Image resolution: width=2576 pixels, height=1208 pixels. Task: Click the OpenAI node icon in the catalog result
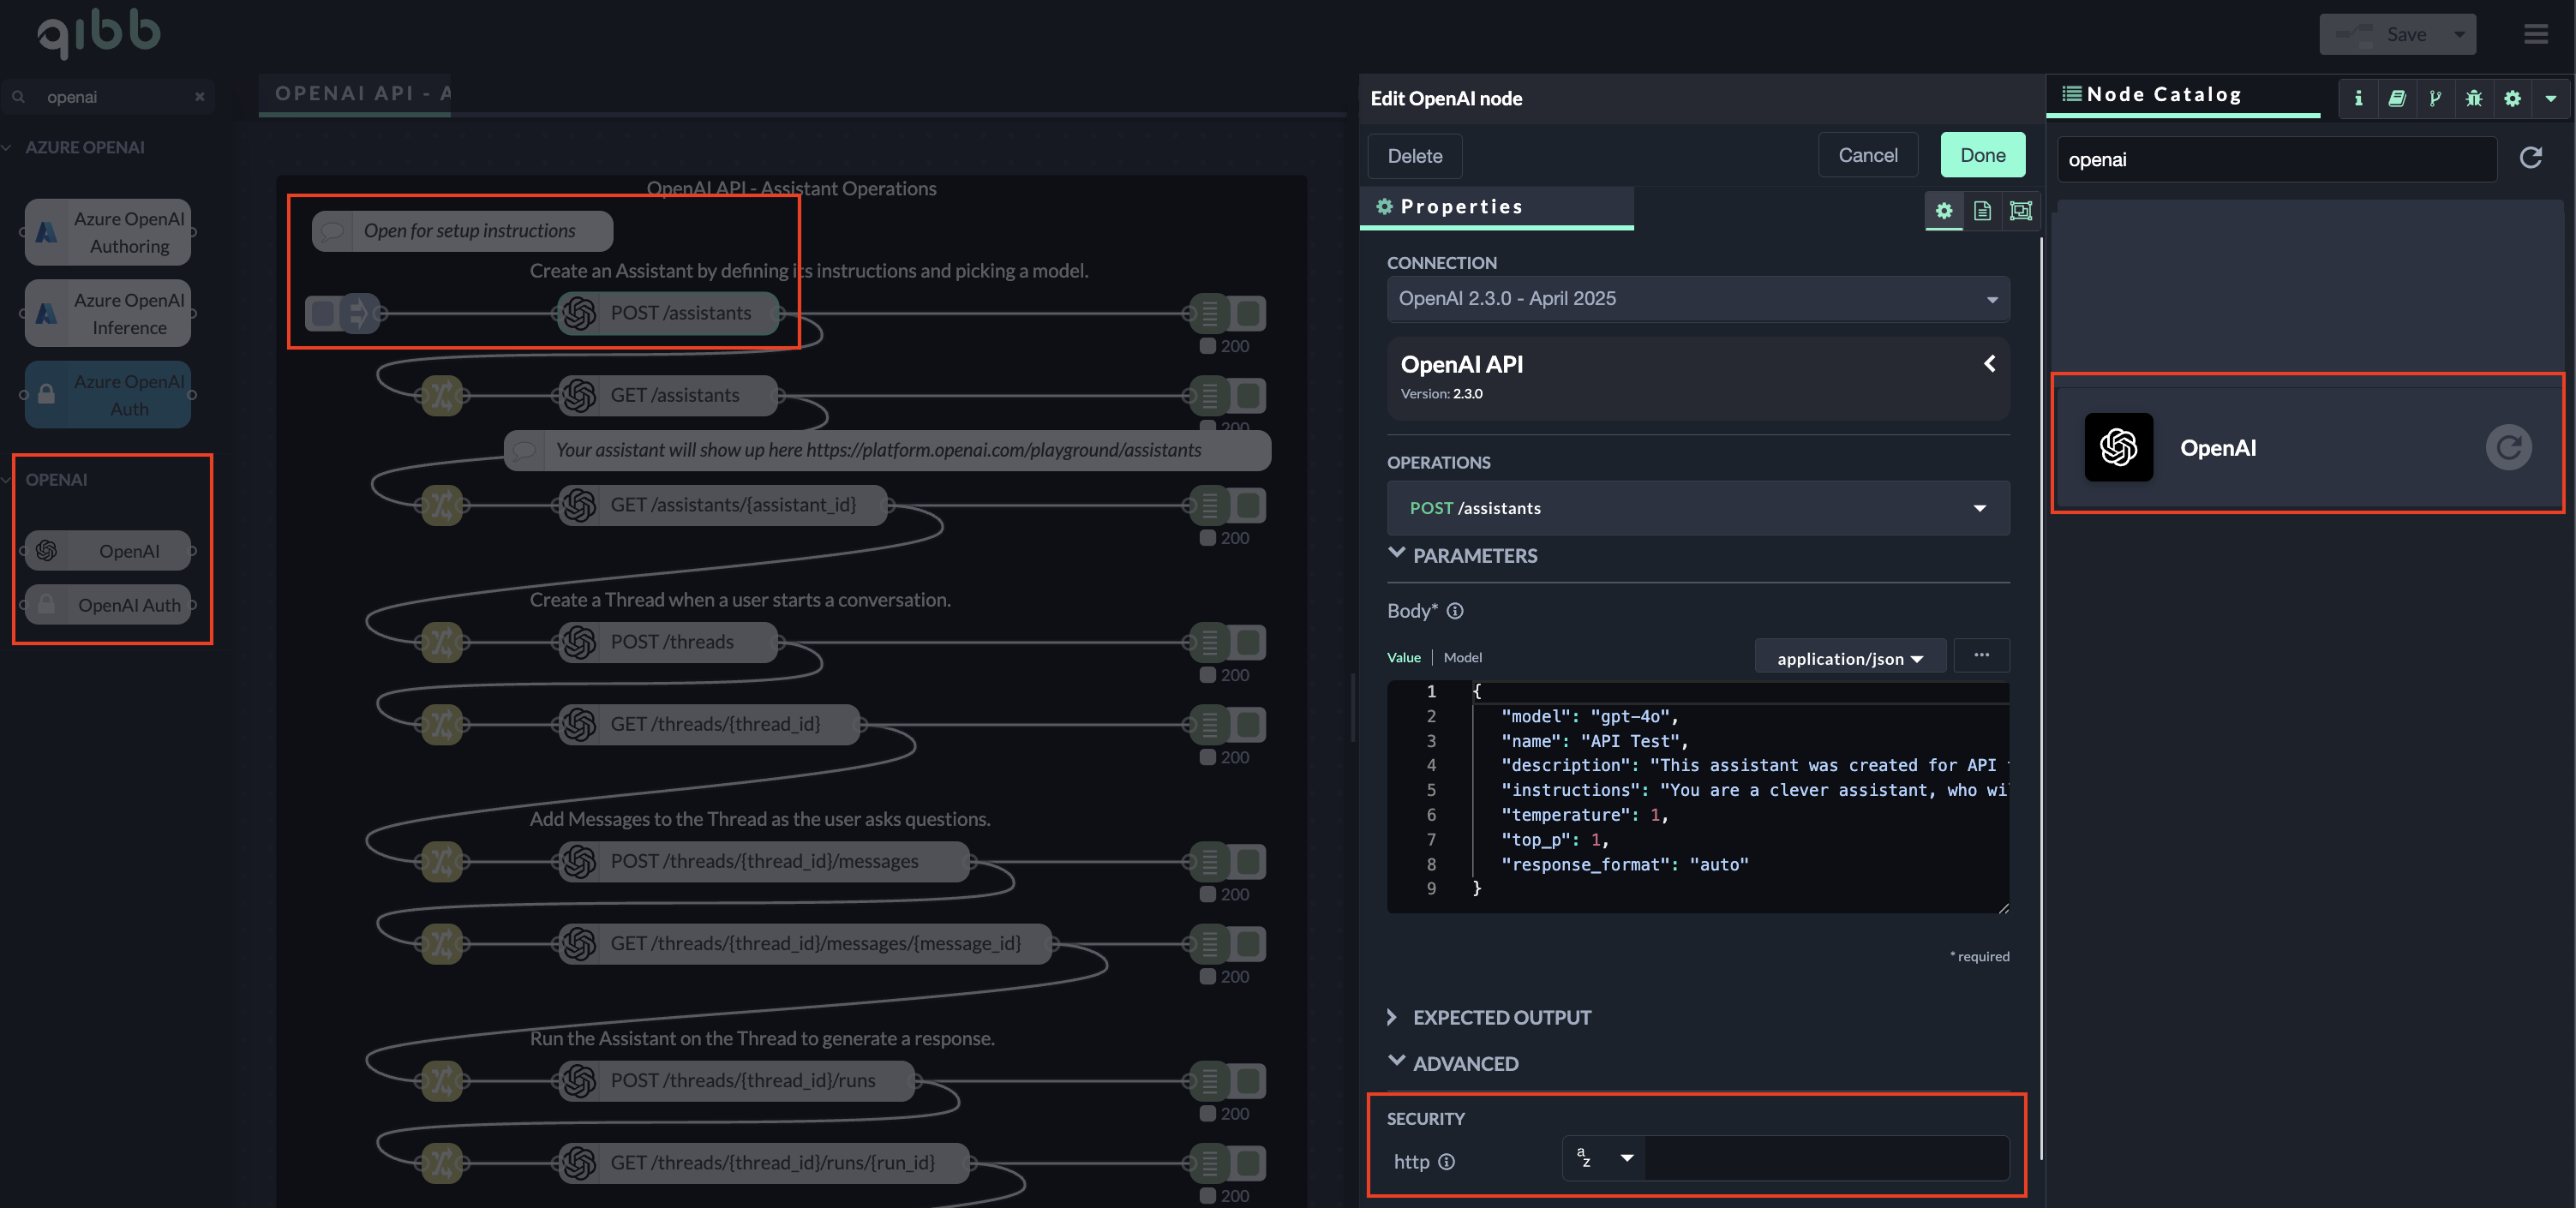coord(2118,447)
